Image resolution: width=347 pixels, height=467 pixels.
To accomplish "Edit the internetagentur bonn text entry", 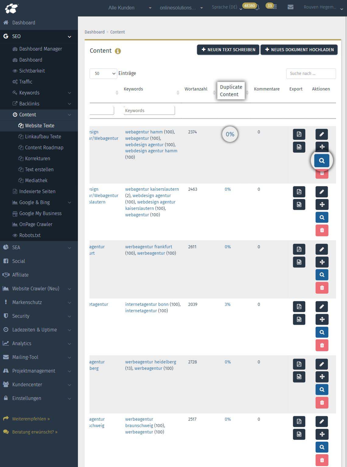I will 322,307.
